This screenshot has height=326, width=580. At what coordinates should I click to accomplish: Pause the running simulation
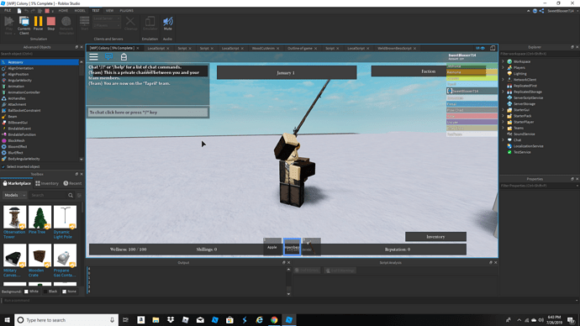coord(38,24)
